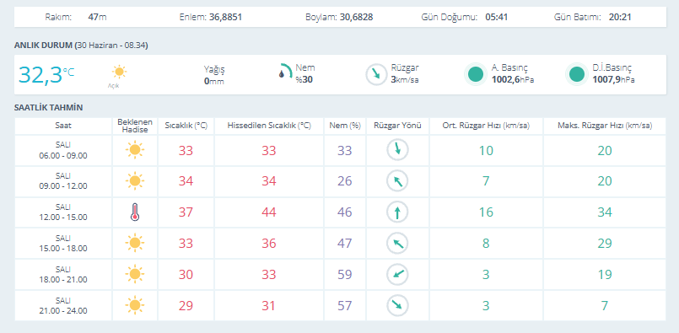
Task: Click sun icon in 15.00 - 18.00 row
Action: tap(135, 243)
